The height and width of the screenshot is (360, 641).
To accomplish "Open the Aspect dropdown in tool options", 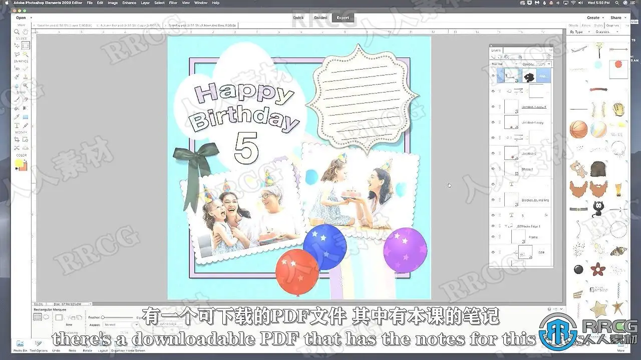I will [x=120, y=324].
